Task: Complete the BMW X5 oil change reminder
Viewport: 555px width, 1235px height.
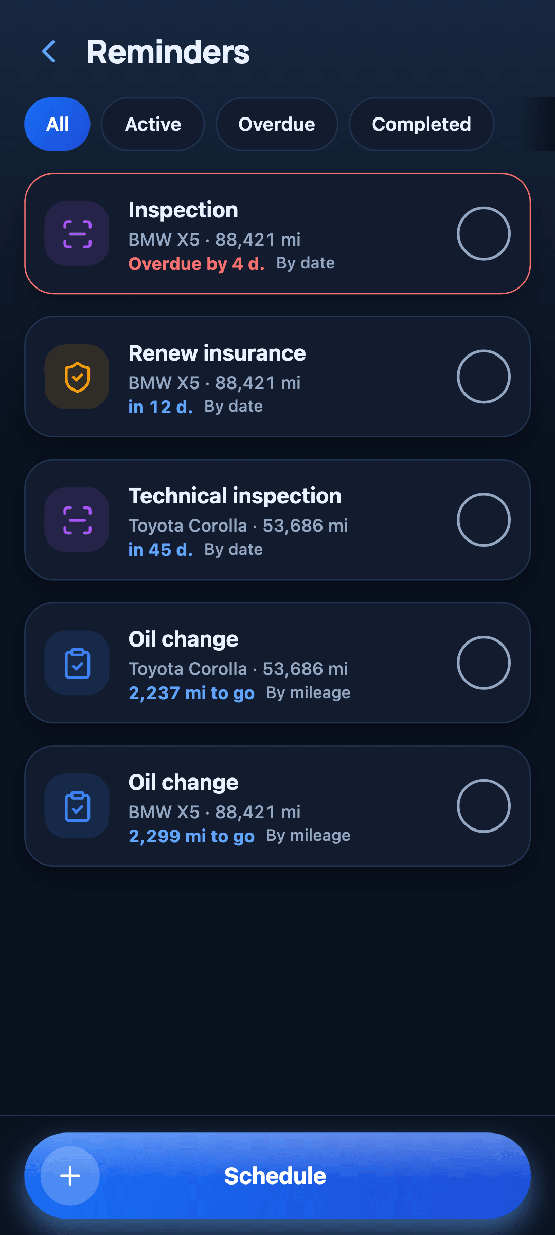Action: [484, 806]
